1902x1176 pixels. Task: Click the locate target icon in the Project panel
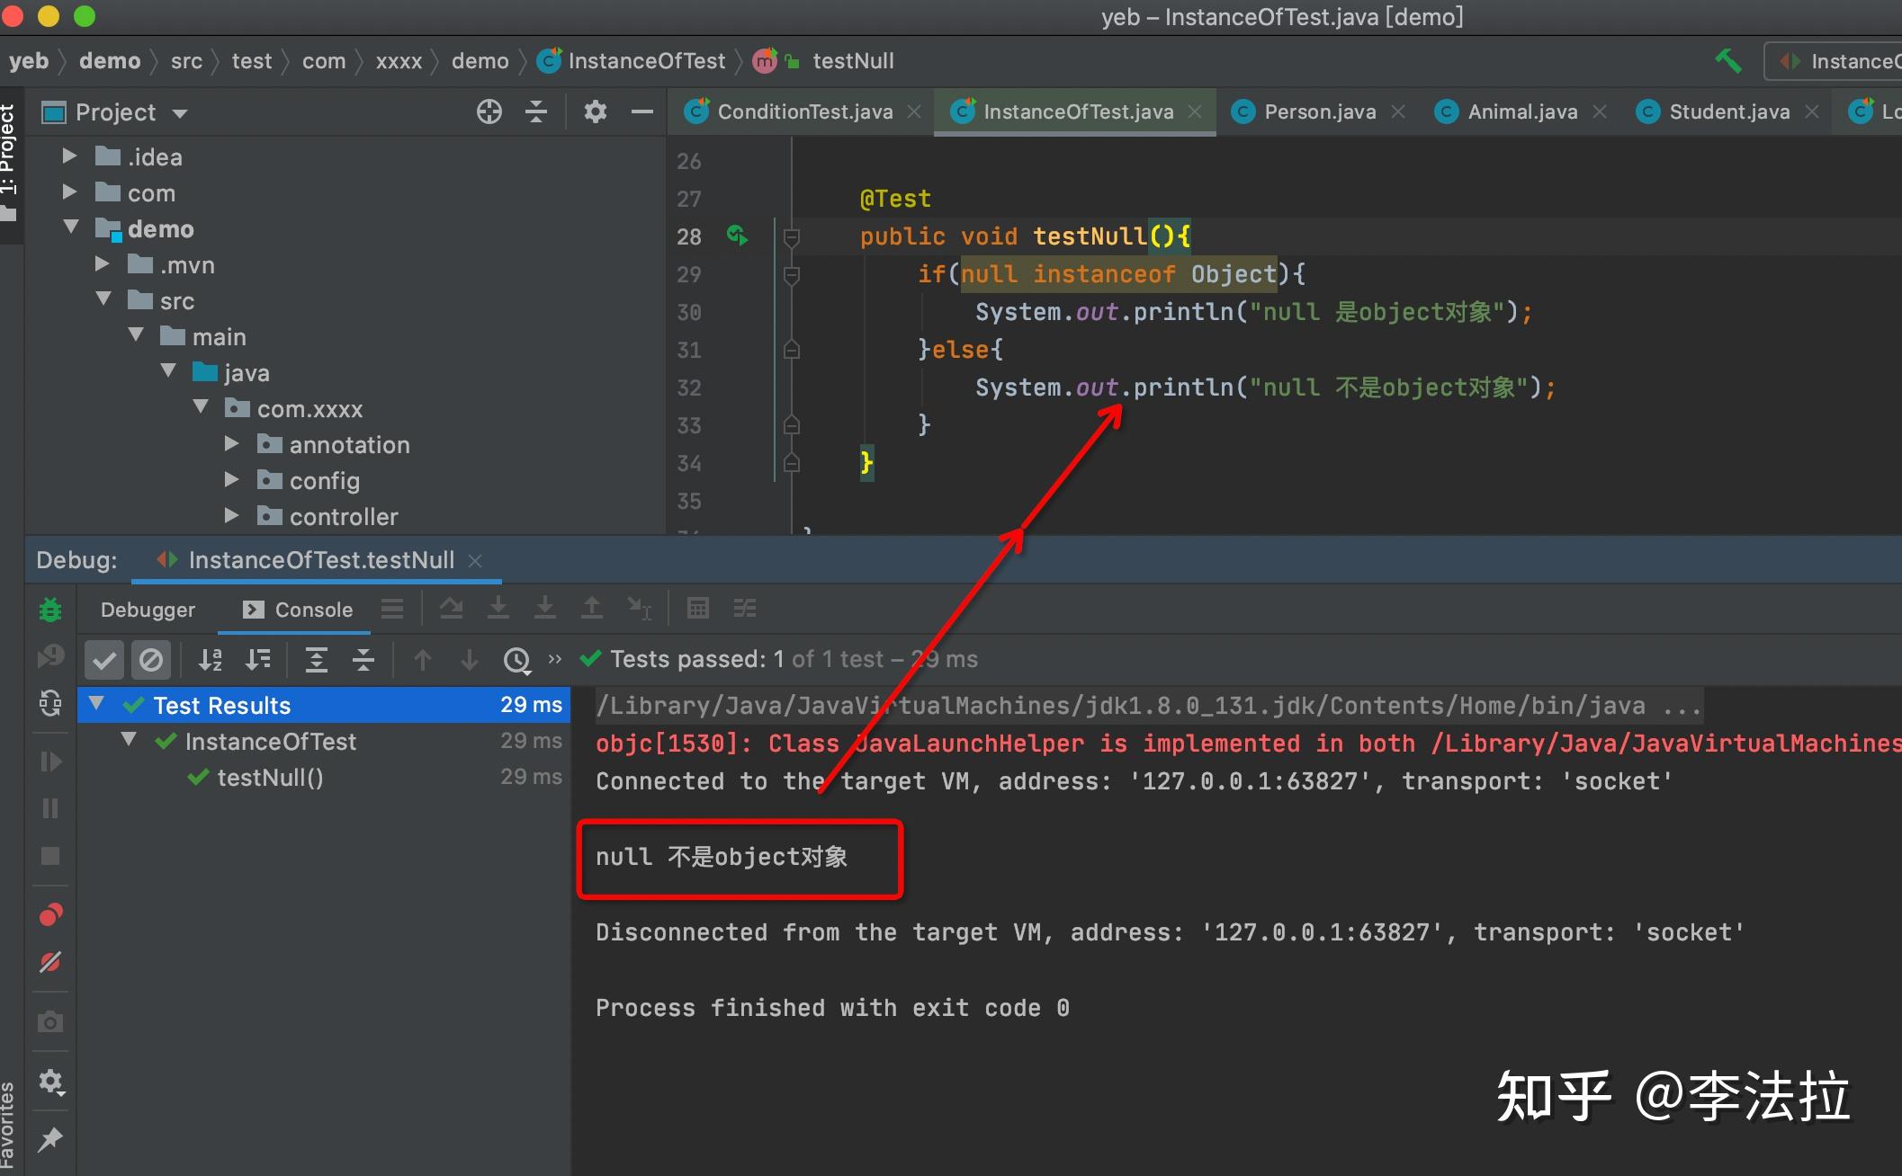pos(489,111)
